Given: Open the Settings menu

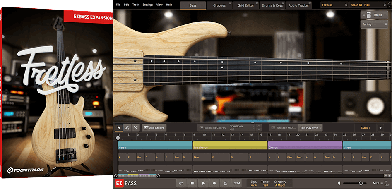Looking at the screenshot, I should tap(148, 5).
